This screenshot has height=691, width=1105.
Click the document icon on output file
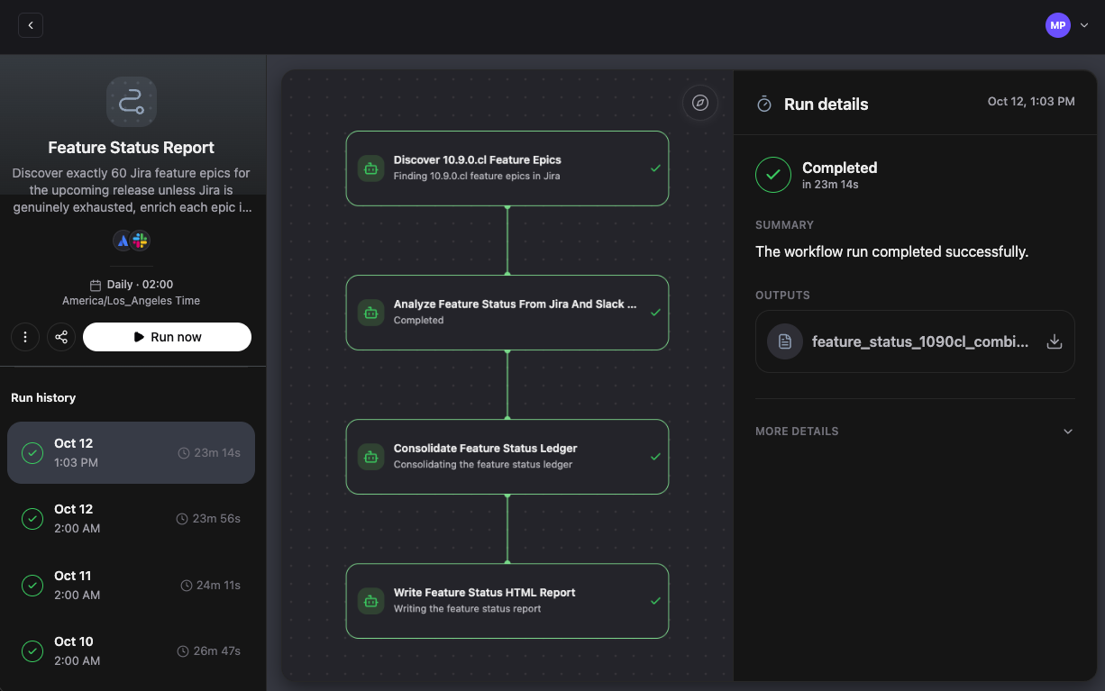tap(785, 341)
